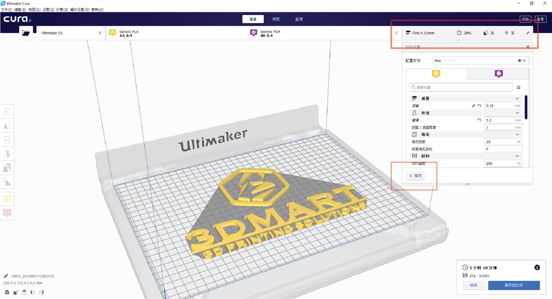Close the print settings panel with X

(x=528, y=47)
